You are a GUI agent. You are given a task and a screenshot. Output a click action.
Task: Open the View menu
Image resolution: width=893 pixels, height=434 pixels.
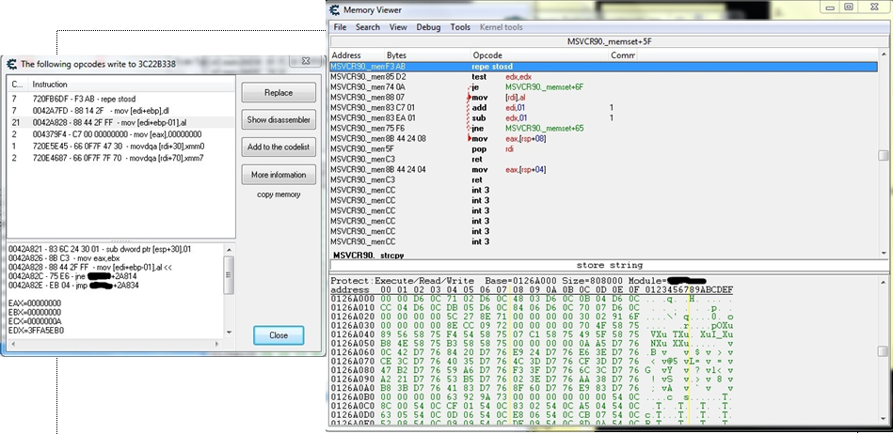coord(398,27)
